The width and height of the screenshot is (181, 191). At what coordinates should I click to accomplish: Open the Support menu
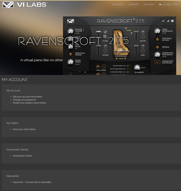click(x=133, y=5)
